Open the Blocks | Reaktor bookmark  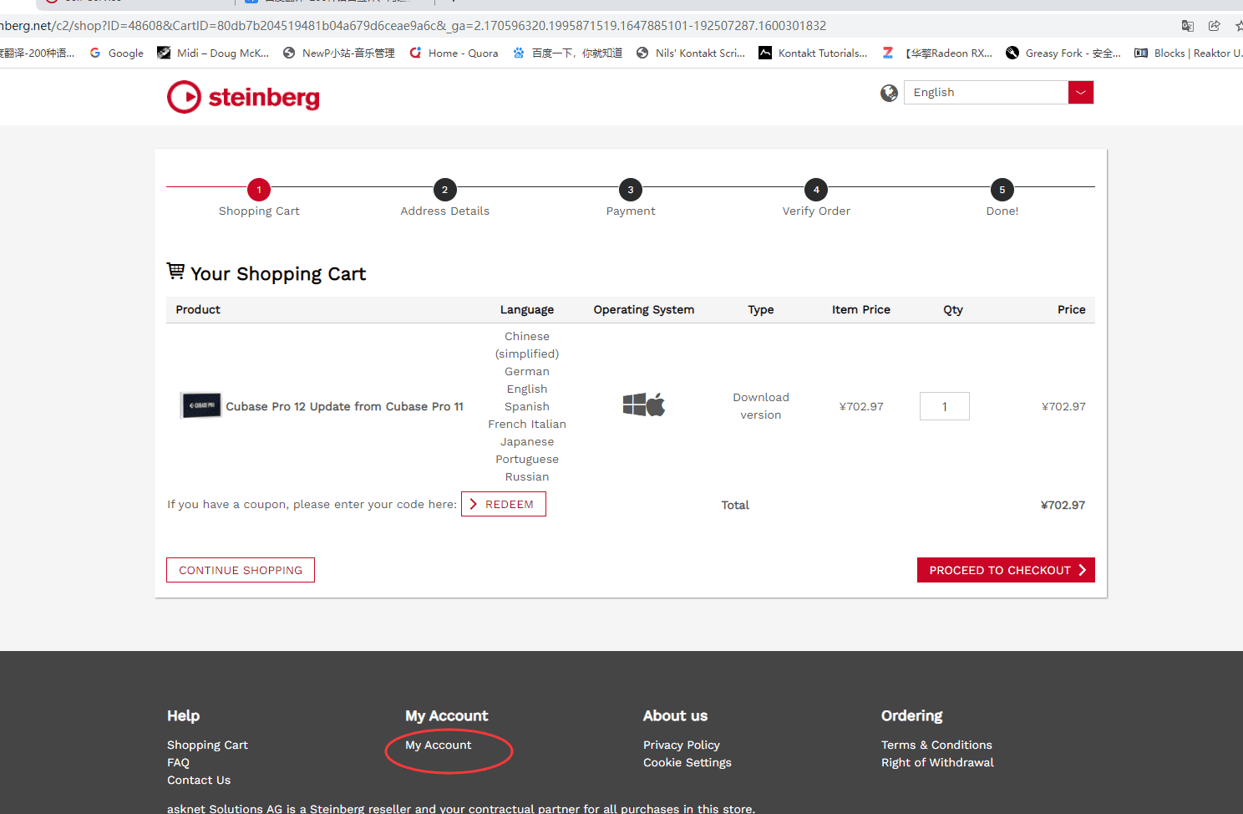pyautogui.click(x=1188, y=53)
